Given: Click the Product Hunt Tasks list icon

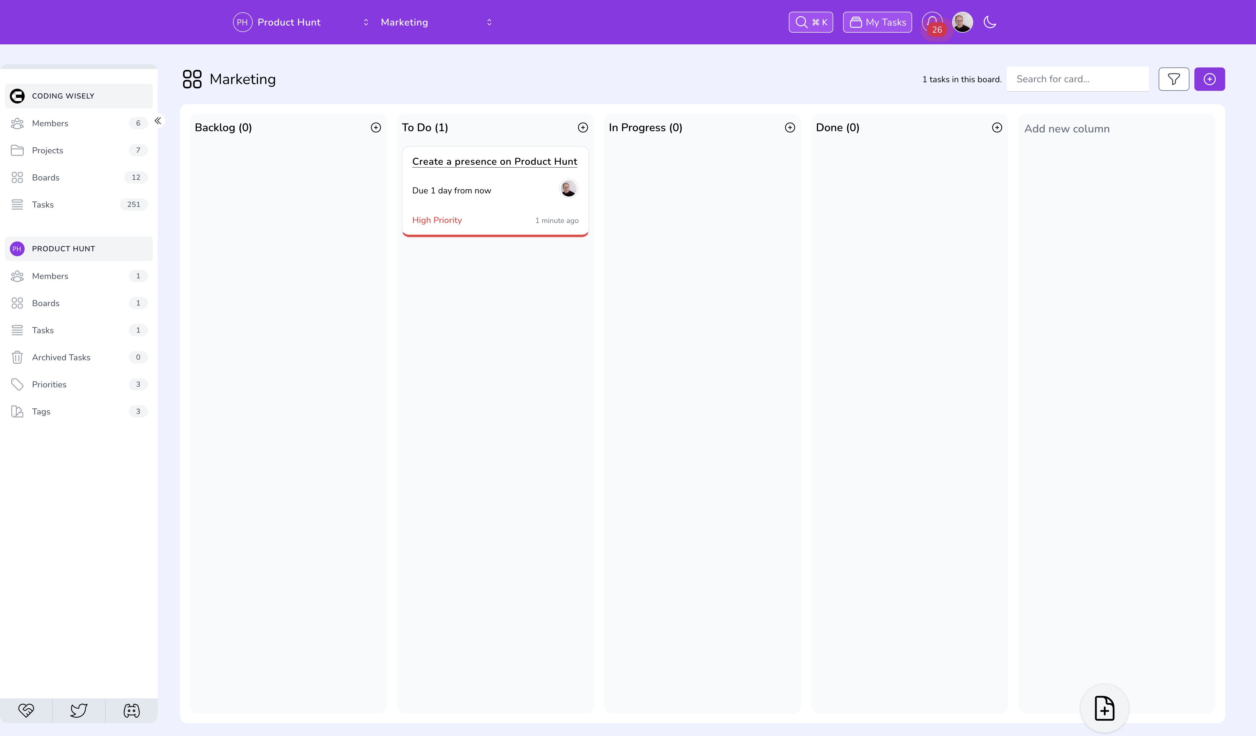Looking at the screenshot, I should point(18,330).
